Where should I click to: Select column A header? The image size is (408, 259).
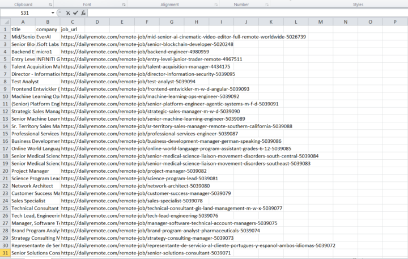[23, 22]
